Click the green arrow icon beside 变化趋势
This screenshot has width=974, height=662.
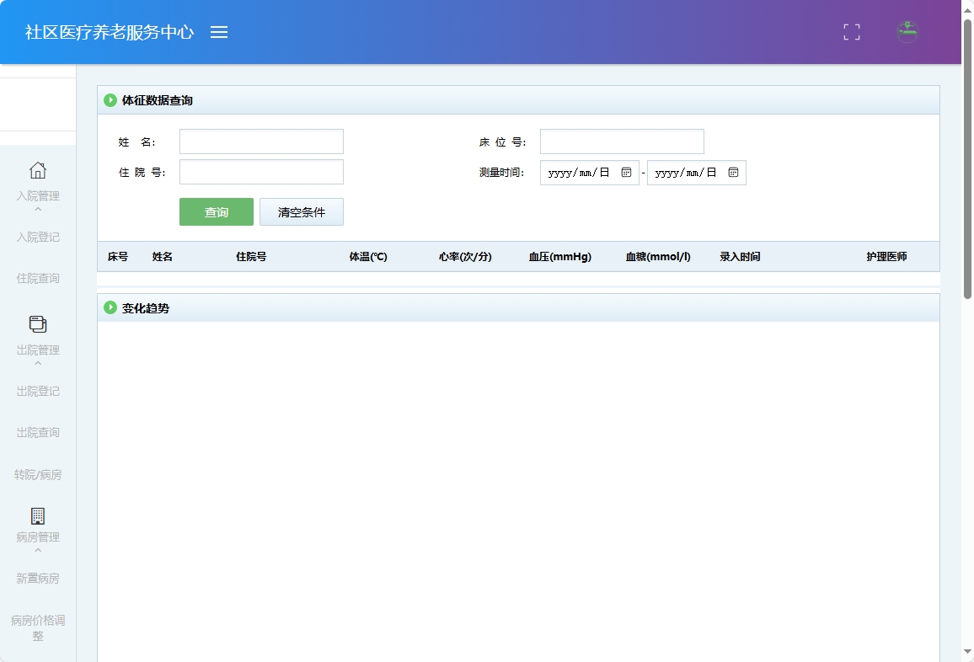pyautogui.click(x=110, y=307)
